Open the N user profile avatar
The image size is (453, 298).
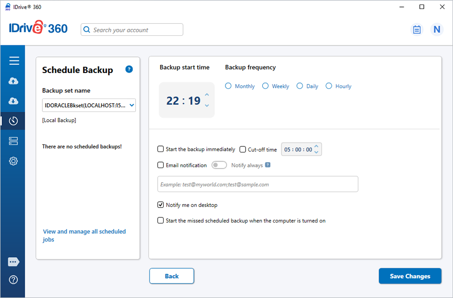coord(436,30)
